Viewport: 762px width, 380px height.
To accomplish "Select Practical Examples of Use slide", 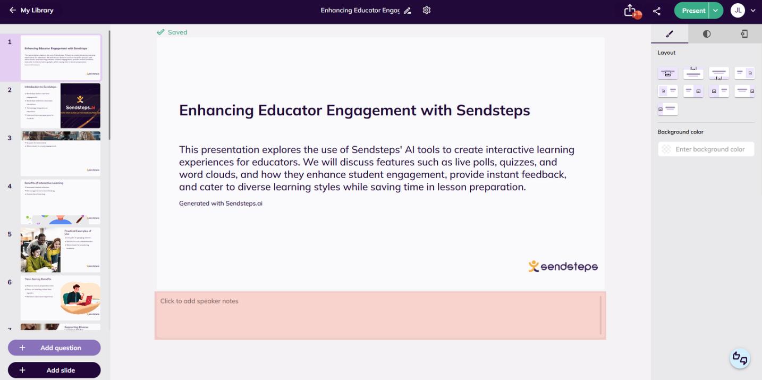I will click(61, 250).
